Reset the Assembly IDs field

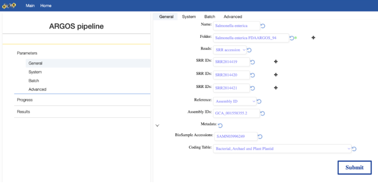point(263,113)
